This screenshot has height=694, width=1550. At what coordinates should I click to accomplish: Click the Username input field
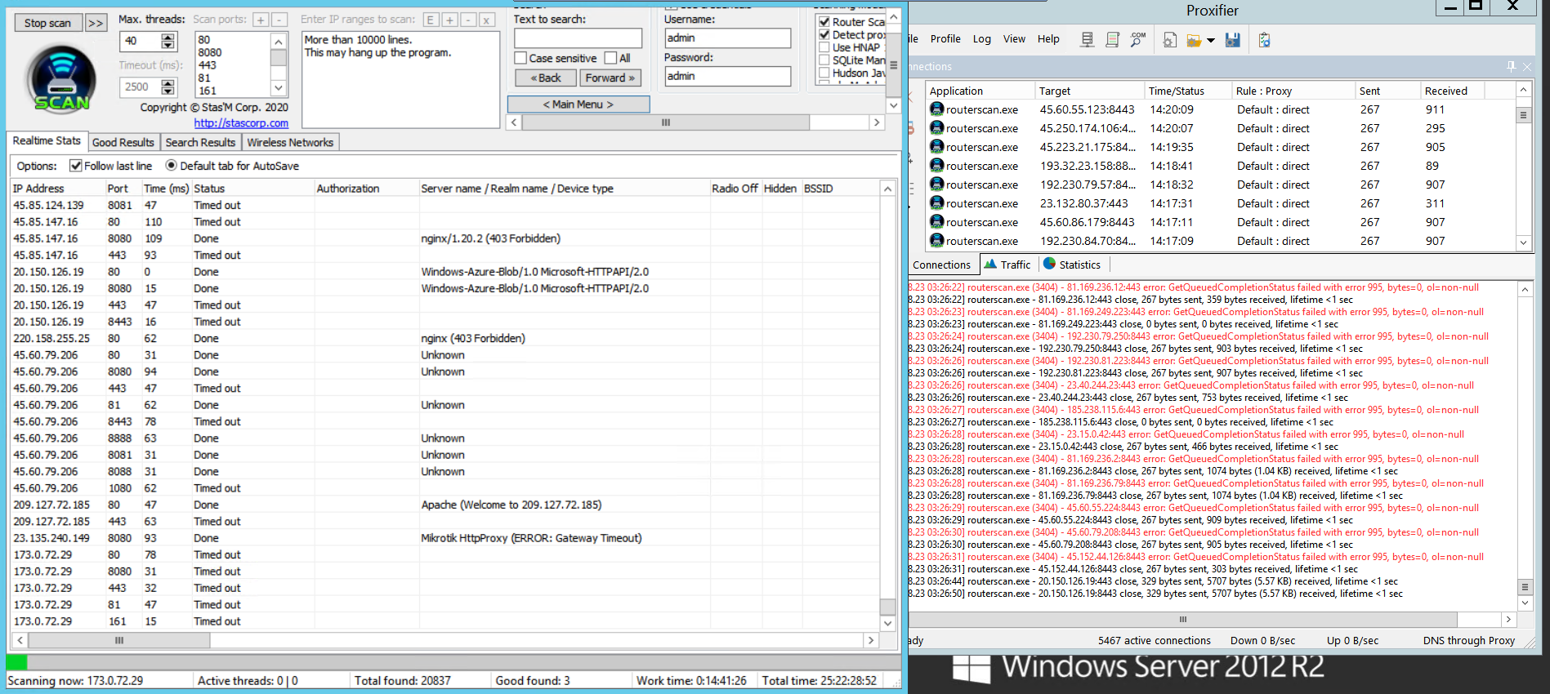tap(727, 38)
